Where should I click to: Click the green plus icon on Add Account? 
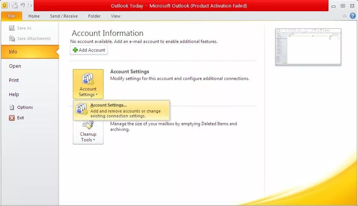tap(75, 50)
